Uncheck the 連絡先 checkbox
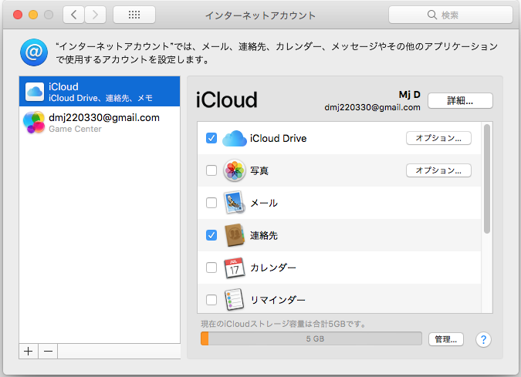 (x=211, y=235)
